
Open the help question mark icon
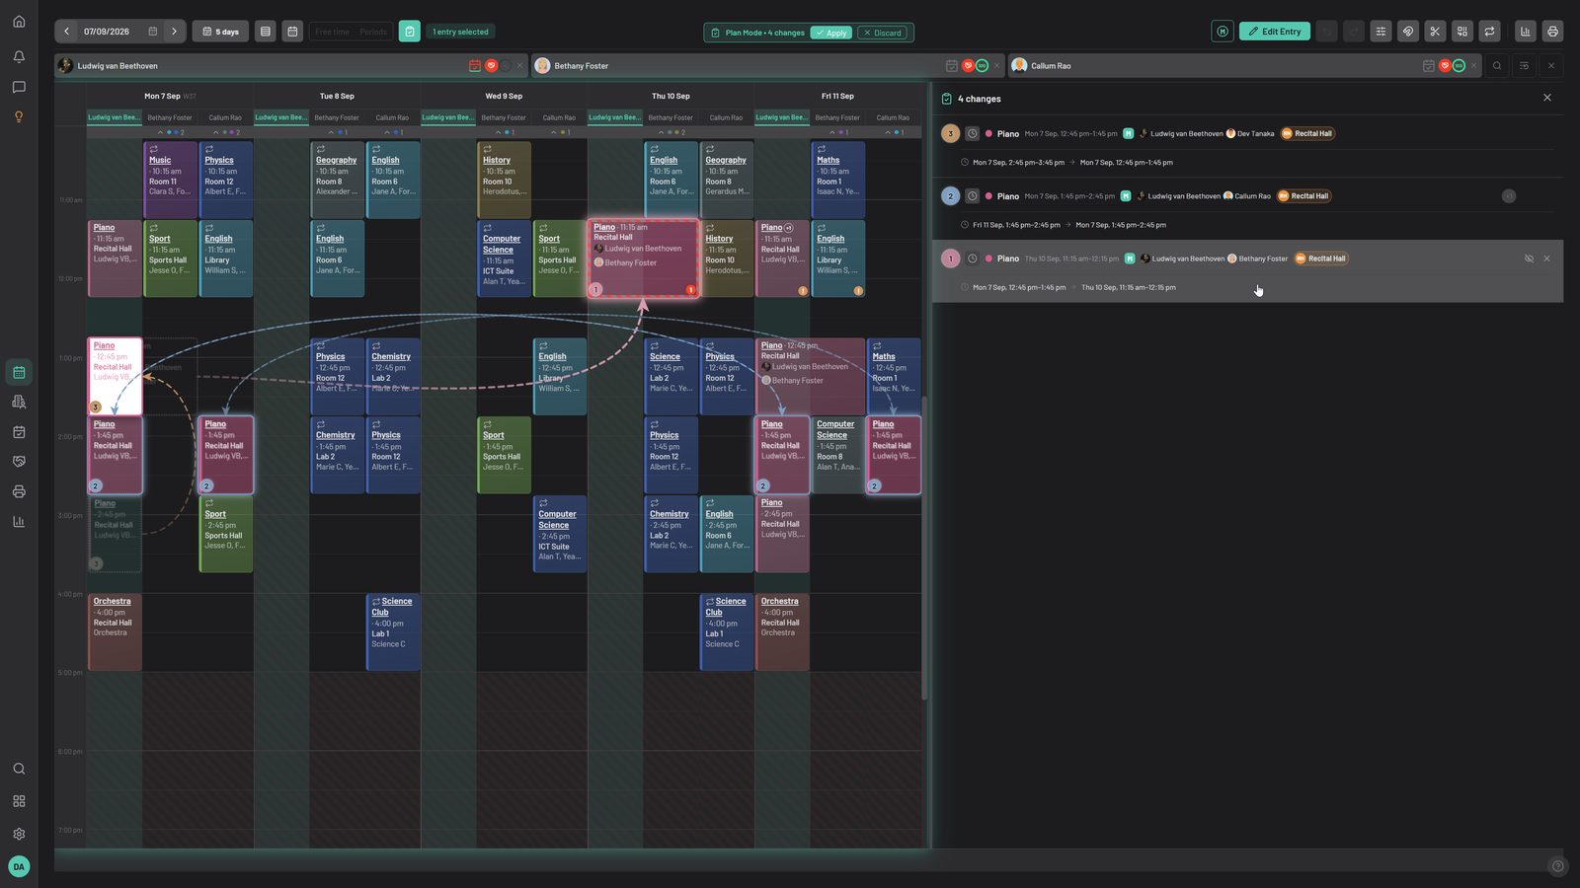(x=1558, y=866)
